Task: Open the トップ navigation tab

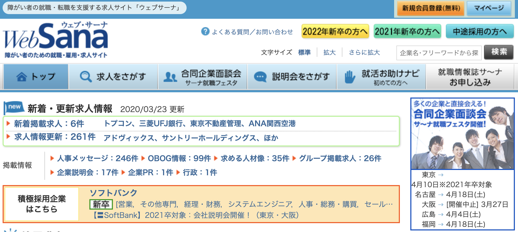Action: tap(36, 77)
